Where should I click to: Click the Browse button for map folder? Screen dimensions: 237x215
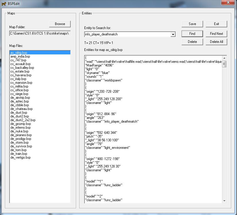coord(60,24)
